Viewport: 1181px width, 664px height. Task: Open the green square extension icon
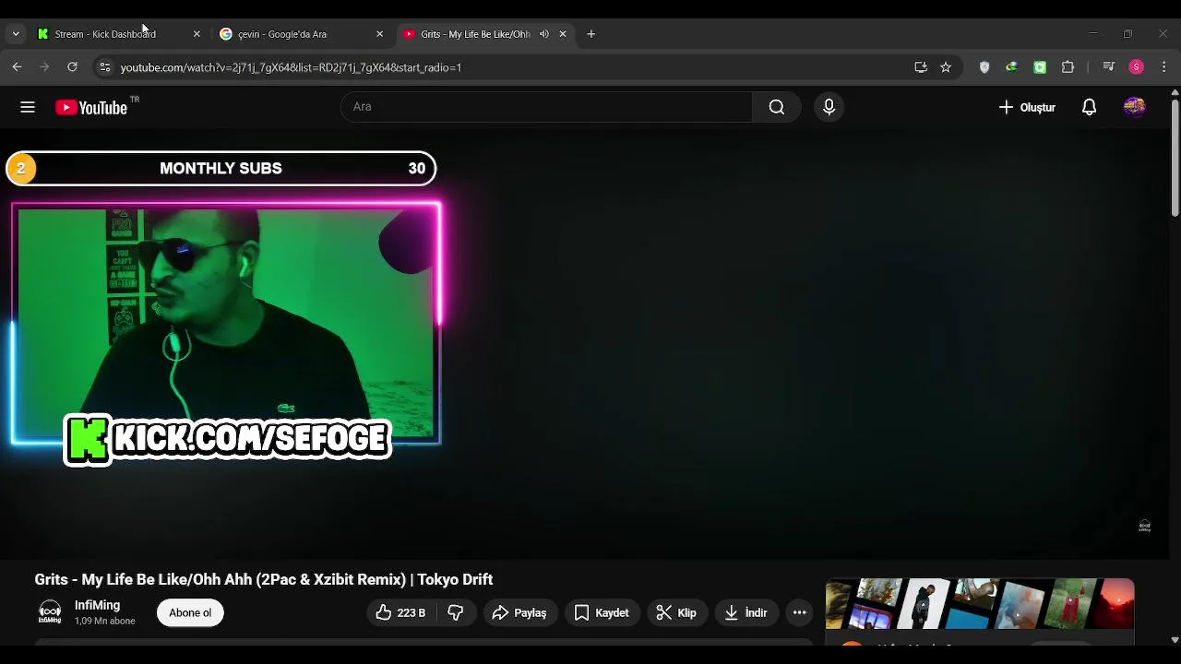tap(1040, 67)
